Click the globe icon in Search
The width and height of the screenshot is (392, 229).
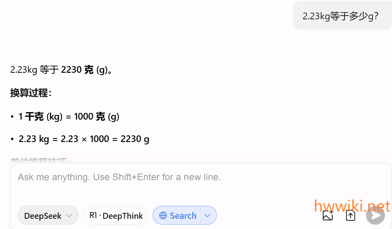tap(163, 216)
